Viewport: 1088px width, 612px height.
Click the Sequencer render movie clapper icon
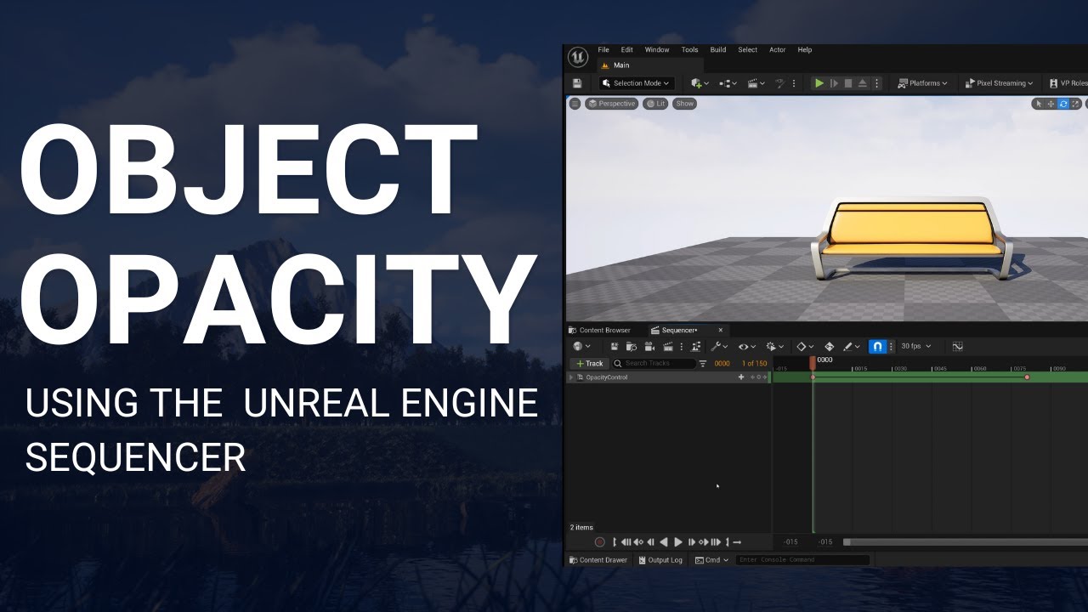point(667,347)
